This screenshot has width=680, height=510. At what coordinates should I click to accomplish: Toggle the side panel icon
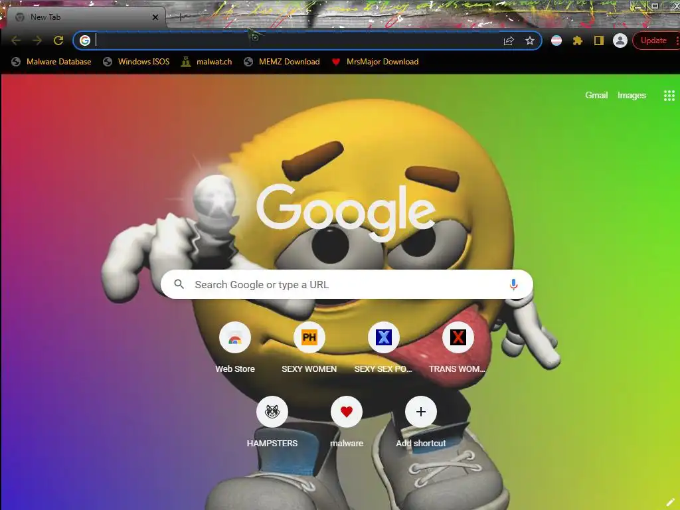coord(599,41)
